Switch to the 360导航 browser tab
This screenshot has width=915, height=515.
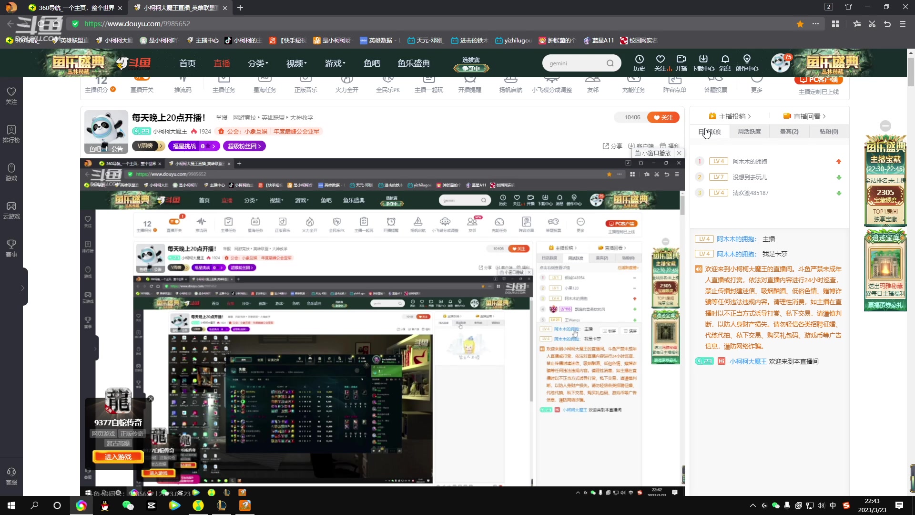pyautogui.click(x=76, y=8)
